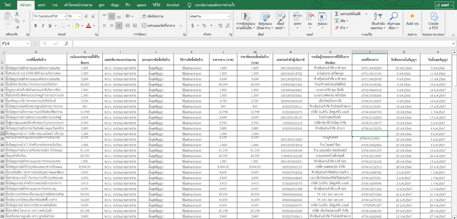Click the Format Painter brush icon
The image size is (457, 219).
17,27
